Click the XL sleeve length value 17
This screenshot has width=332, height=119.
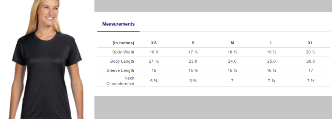point(311,70)
